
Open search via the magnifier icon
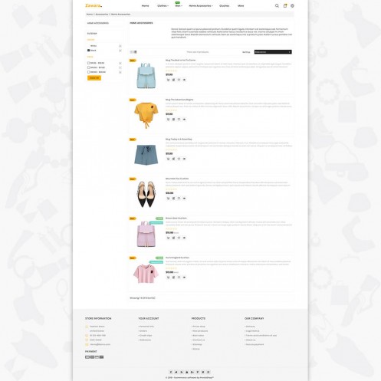click(277, 5)
